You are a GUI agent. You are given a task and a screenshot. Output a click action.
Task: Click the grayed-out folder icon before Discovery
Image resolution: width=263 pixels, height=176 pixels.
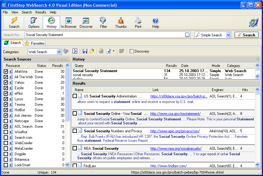point(122,51)
